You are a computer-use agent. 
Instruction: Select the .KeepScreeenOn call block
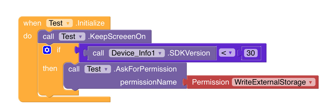point(117,37)
